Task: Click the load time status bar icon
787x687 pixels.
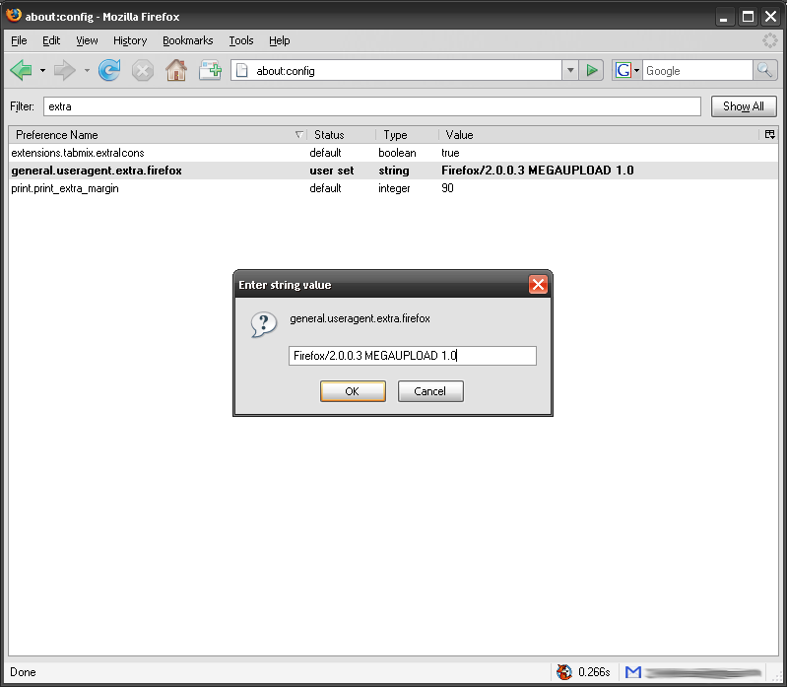Action: tap(564, 671)
